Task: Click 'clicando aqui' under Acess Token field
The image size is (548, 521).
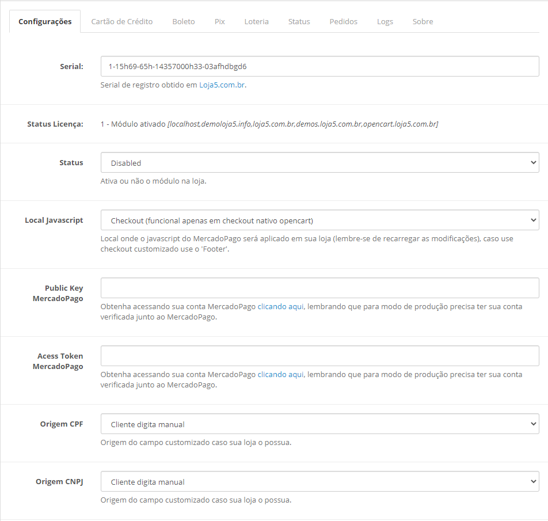Action: [280, 375]
